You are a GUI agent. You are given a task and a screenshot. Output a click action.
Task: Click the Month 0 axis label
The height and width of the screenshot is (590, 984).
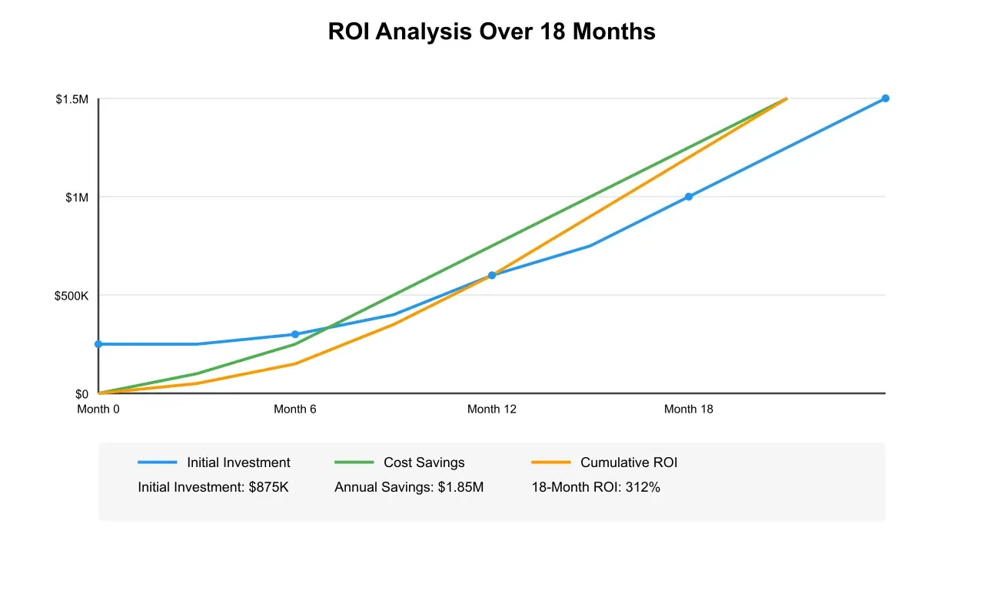point(98,409)
